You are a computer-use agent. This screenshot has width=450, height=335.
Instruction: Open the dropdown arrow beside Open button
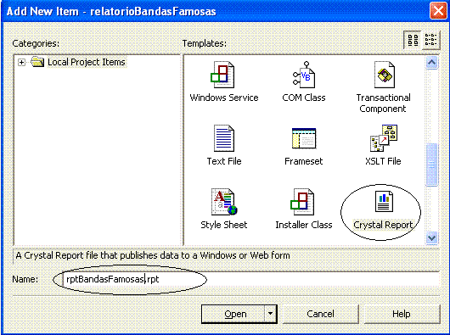[x=270, y=314]
